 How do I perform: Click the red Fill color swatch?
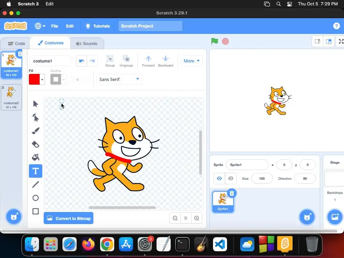click(x=34, y=79)
